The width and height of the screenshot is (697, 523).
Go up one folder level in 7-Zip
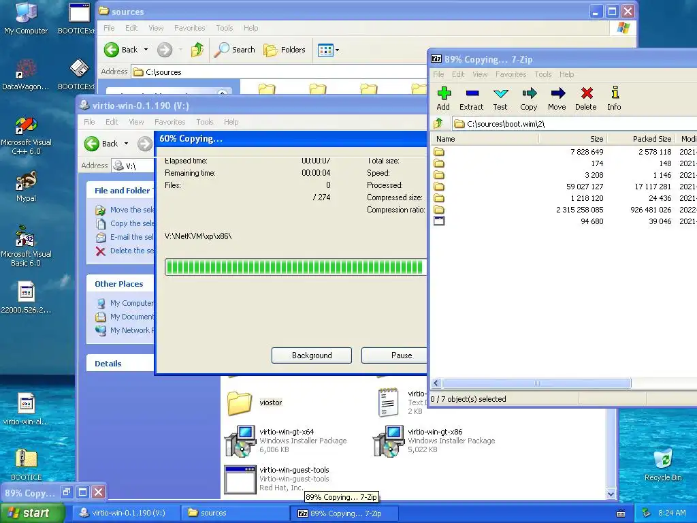pos(439,123)
